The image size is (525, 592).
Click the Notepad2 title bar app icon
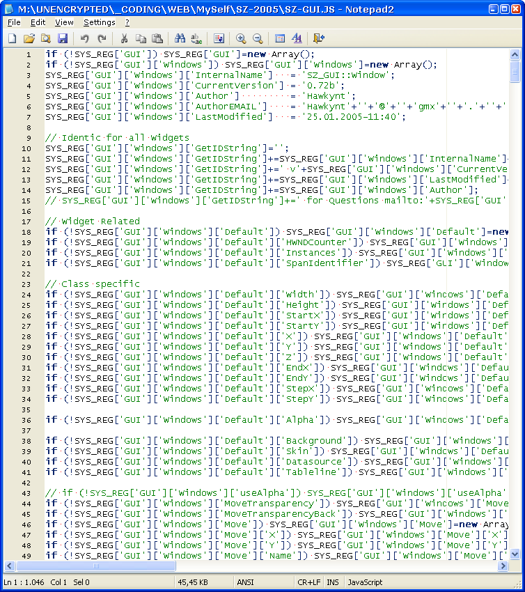[x=9, y=9]
